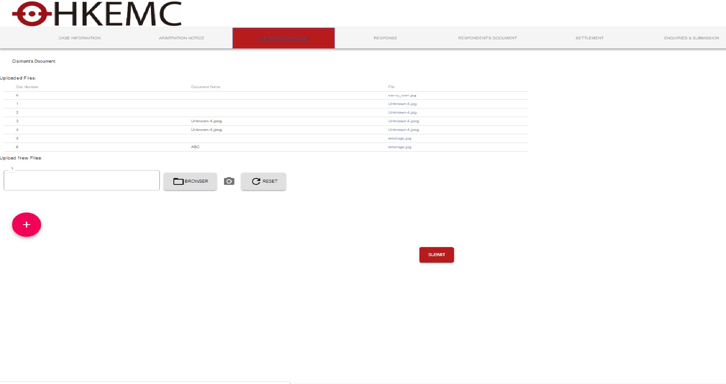Viewport: 726px width, 384px height.
Task: Switch to the Arbitration Notice tab
Action: (x=181, y=38)
